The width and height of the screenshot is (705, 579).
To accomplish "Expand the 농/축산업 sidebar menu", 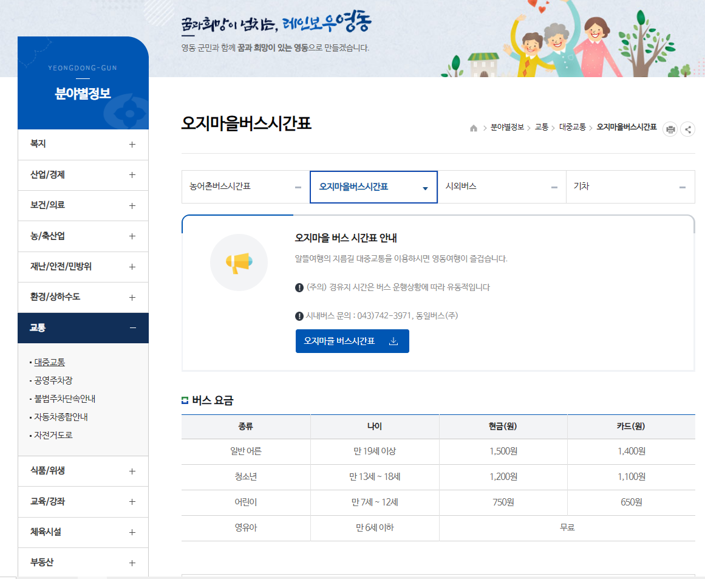I will click(x=83, y=236).
